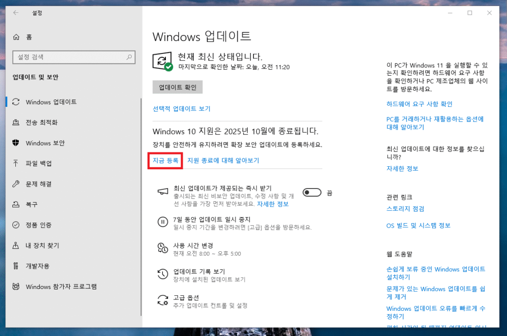Open Windows 보안 shield icon in sidebar

pos(16,143)
